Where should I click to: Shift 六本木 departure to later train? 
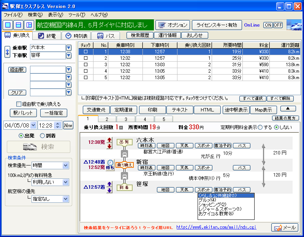109,146
